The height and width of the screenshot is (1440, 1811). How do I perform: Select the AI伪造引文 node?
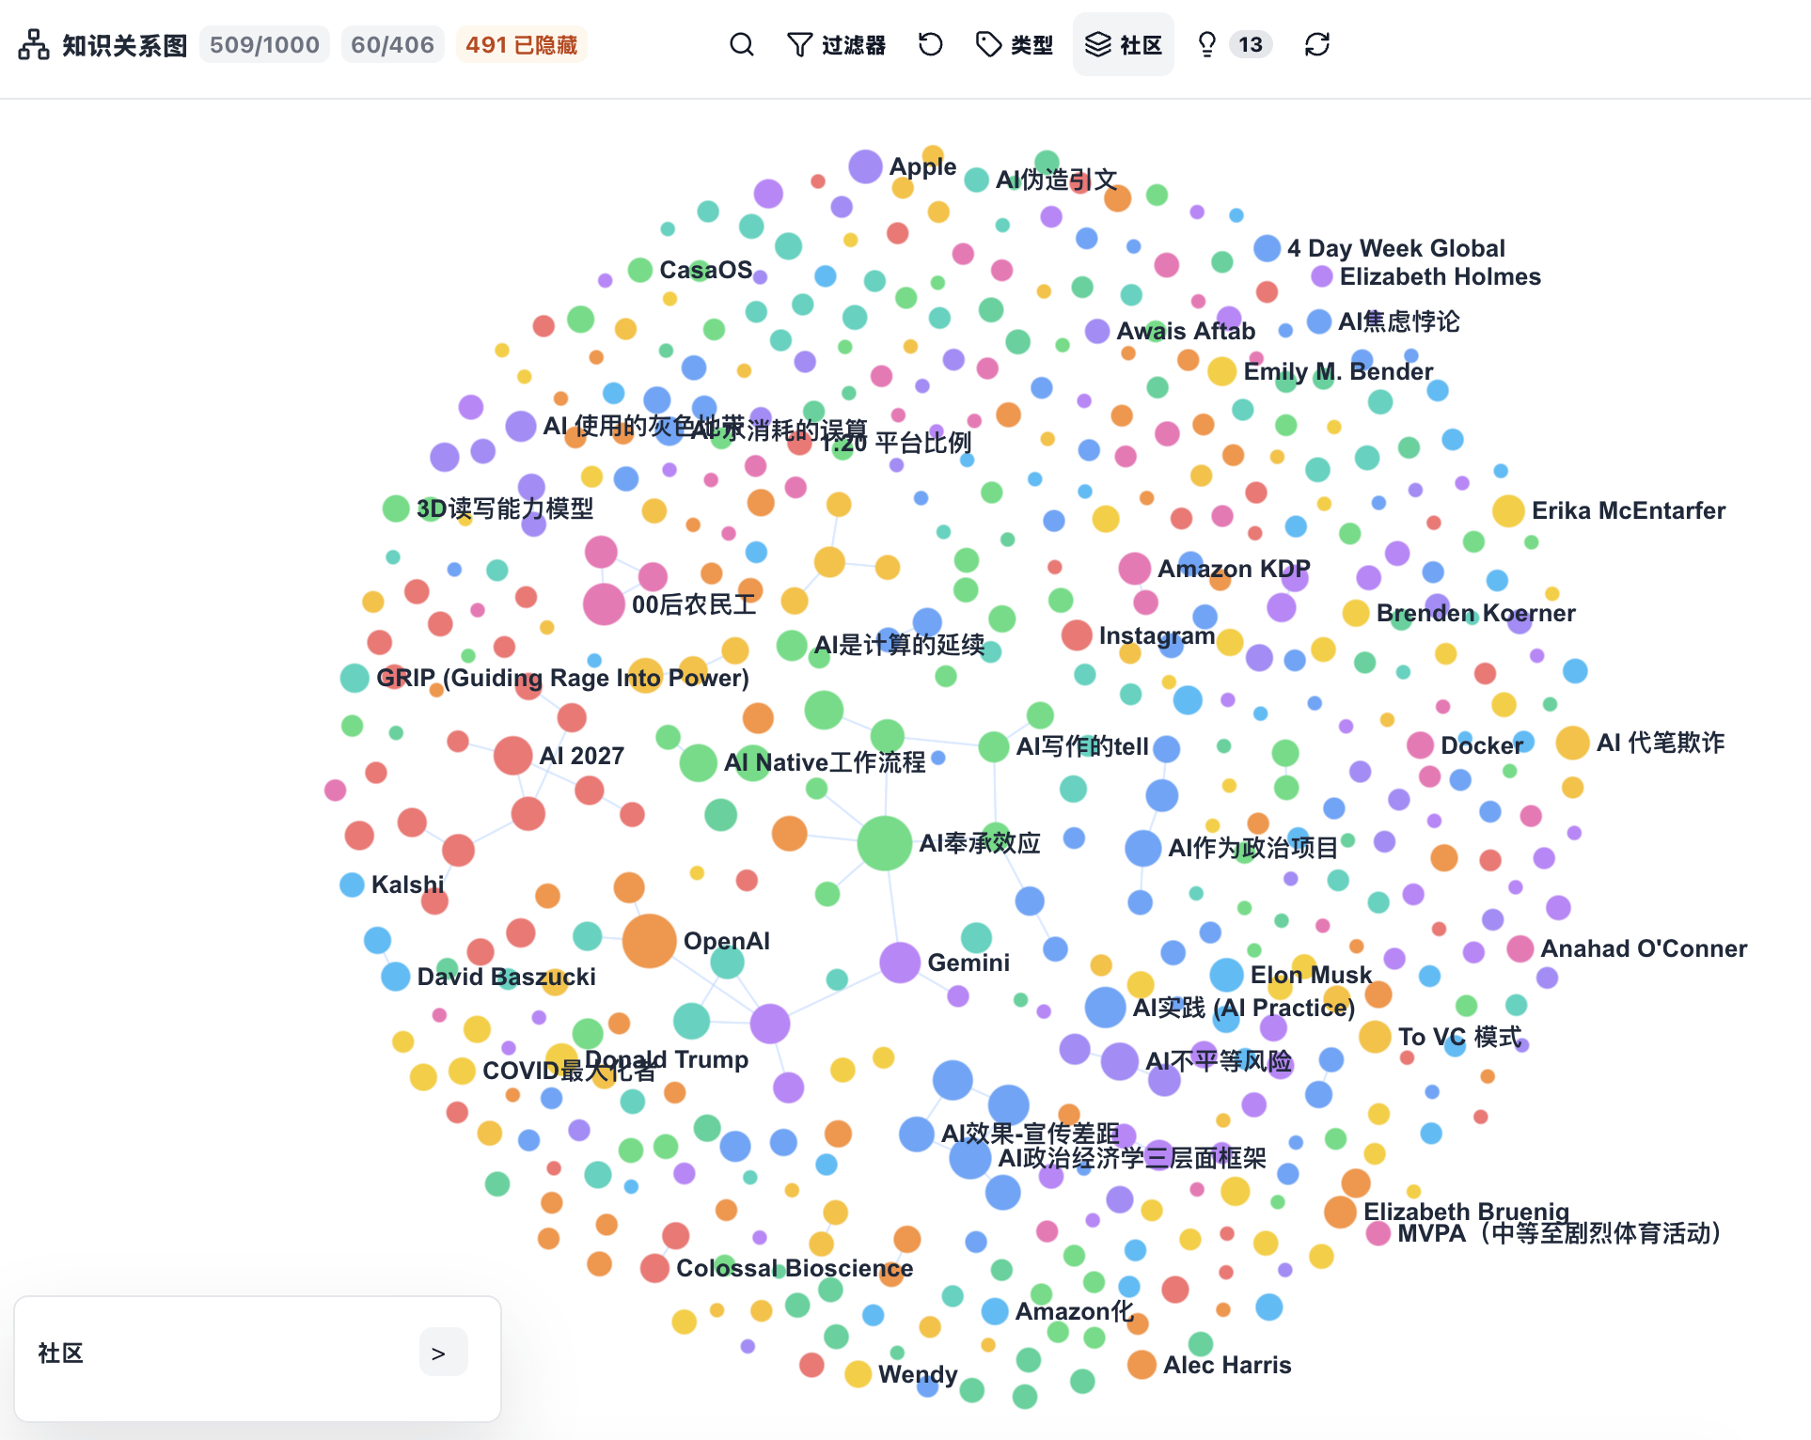click(977, 180)
